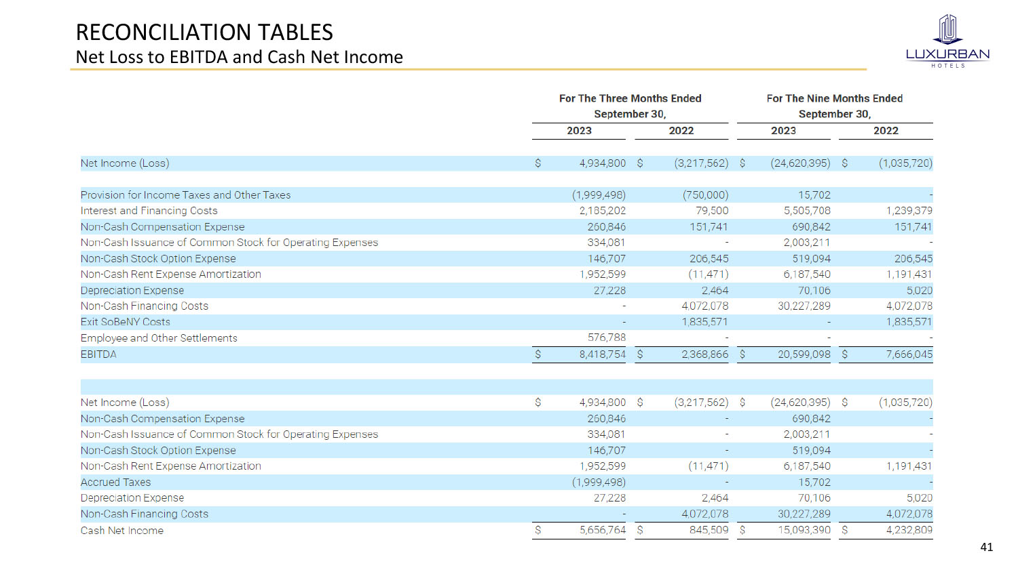
Task: Click the EBITDA total 8,418,754
Action: point(602,354)
